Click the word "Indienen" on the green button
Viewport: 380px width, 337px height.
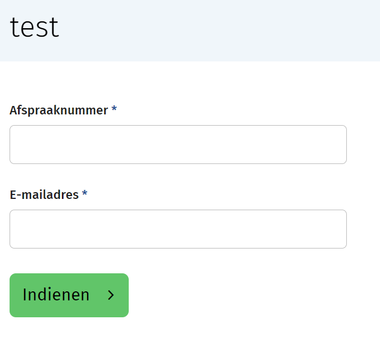click(x=56, y=295)
